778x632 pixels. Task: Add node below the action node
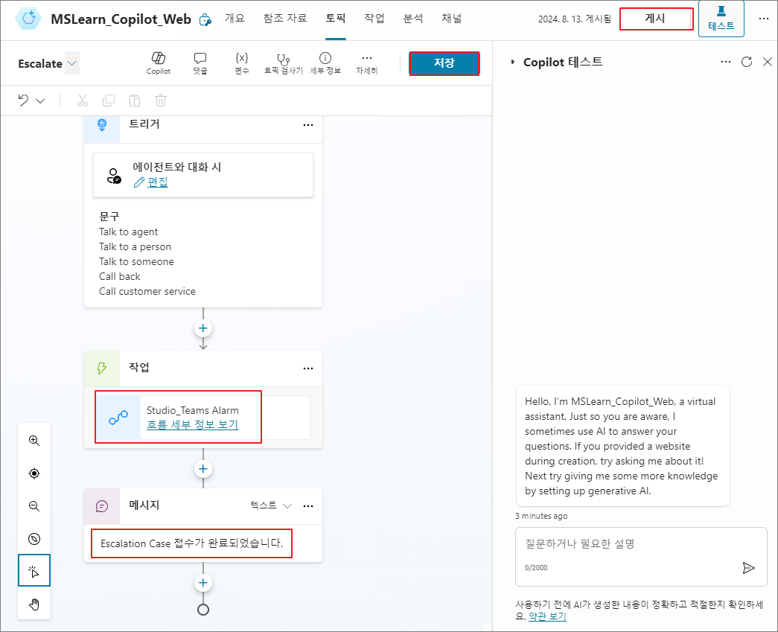coord(203,469)
